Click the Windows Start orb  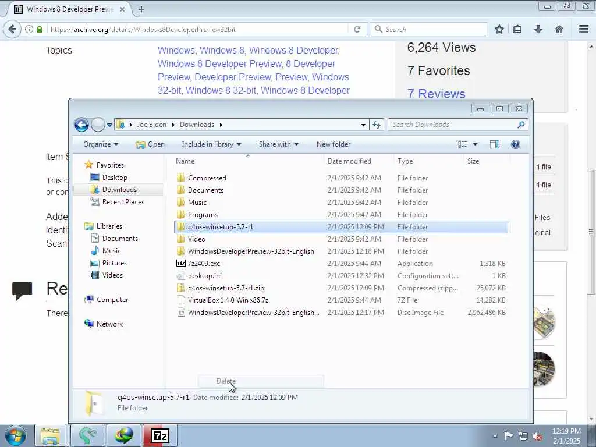click(x=16, y=435)
